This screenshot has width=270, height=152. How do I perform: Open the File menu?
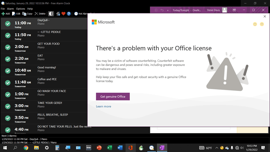(3, 9)
